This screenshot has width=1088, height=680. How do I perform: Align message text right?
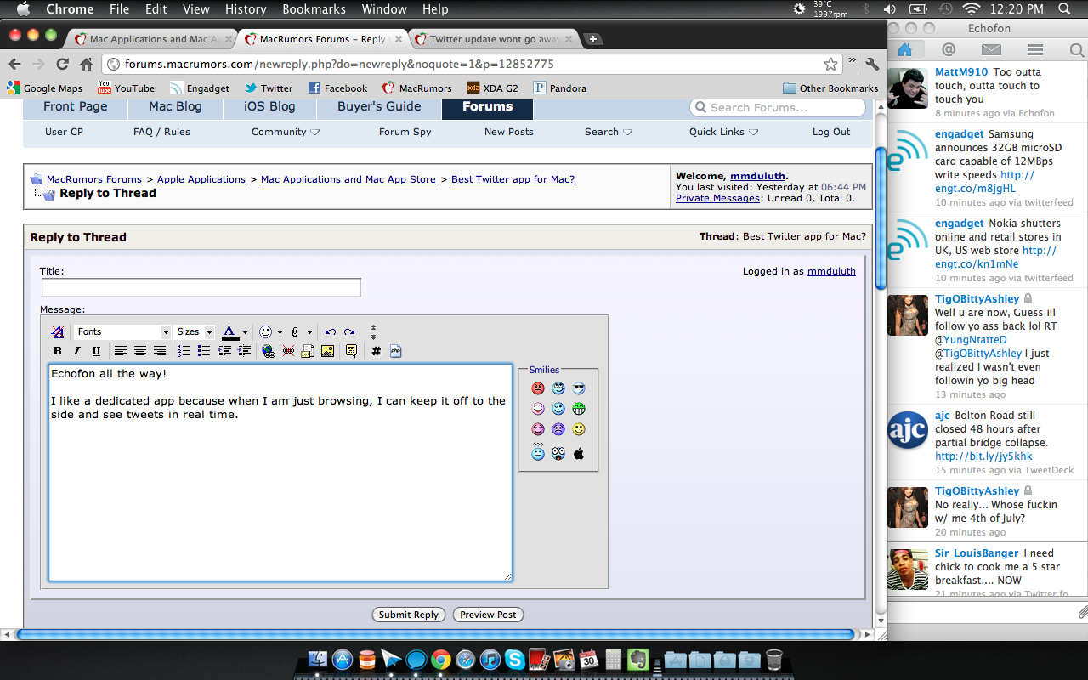[x=160, y=351]
